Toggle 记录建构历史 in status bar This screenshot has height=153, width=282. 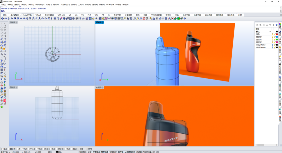(x=130, y=152)
